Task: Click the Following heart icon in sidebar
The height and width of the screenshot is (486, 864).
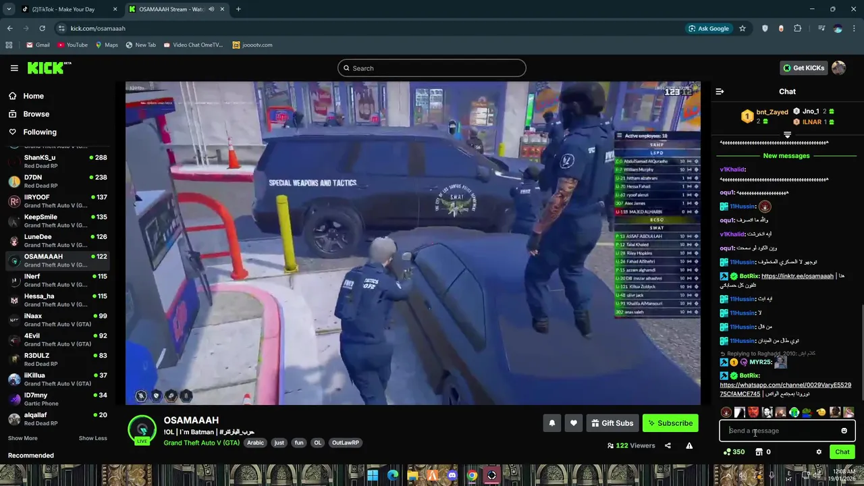Action: click(x=13, y=132)
